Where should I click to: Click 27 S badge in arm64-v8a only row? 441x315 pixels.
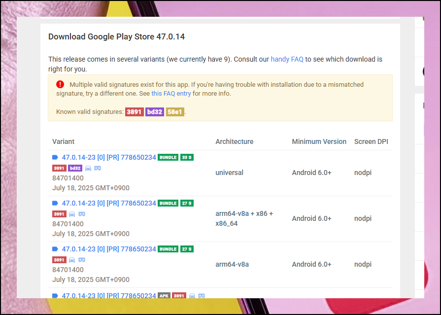pos(187,249)
